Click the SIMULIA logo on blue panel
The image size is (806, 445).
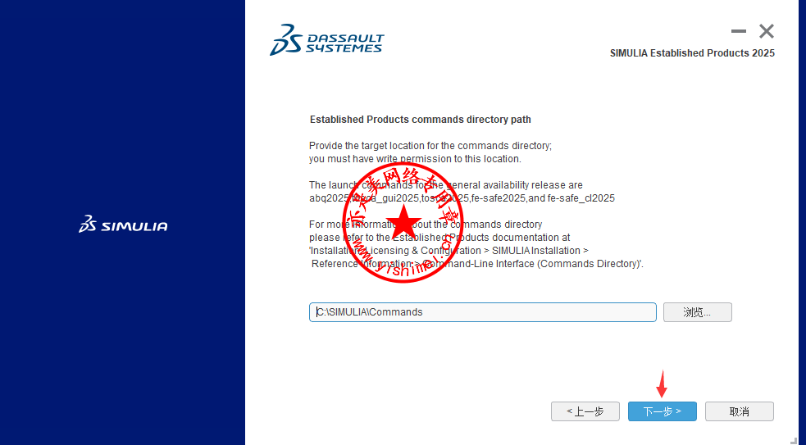[123, 225]
